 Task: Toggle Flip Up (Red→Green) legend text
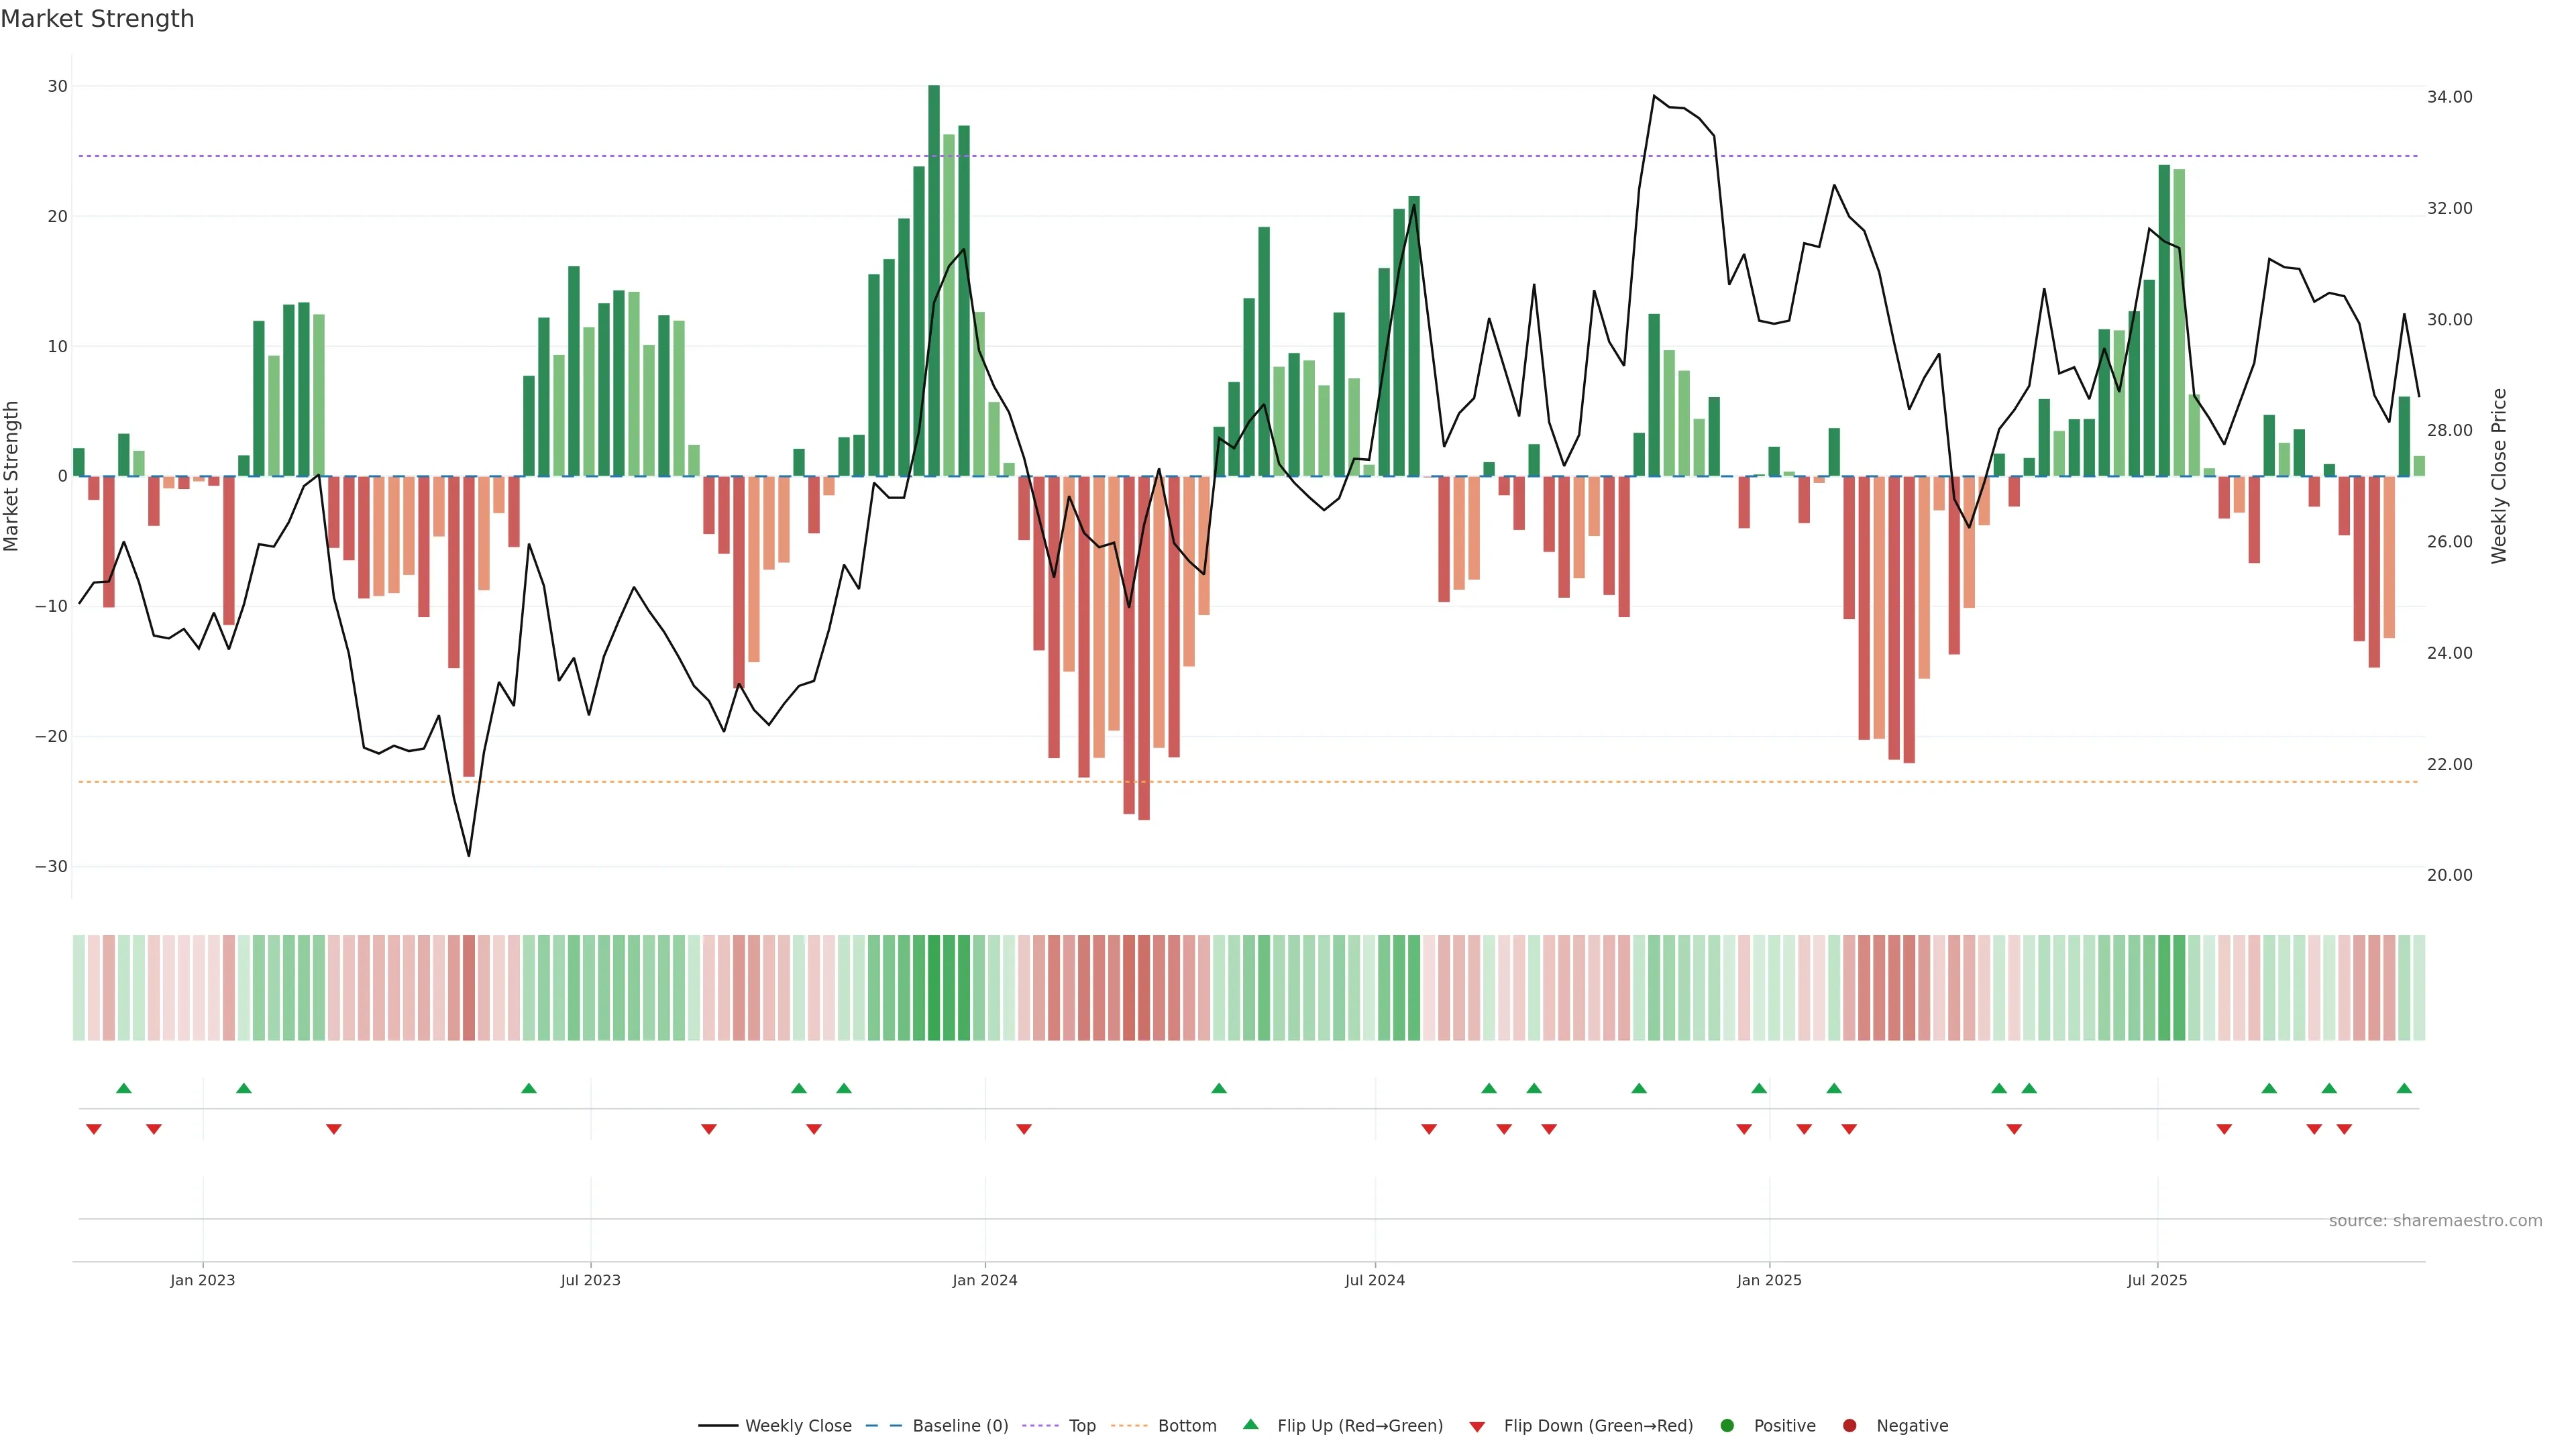(1359, 1425)
